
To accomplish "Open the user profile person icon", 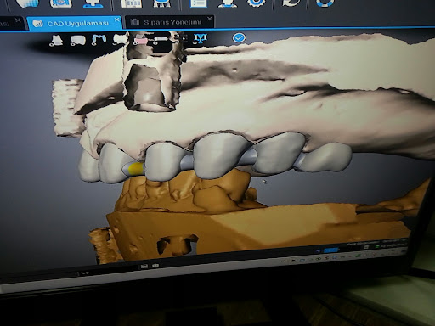I will pos(228,3).
